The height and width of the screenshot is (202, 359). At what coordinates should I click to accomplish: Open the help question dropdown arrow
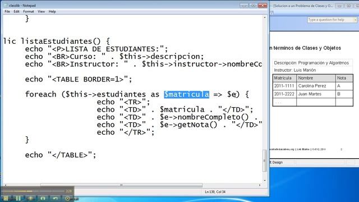tap(355, 20)
